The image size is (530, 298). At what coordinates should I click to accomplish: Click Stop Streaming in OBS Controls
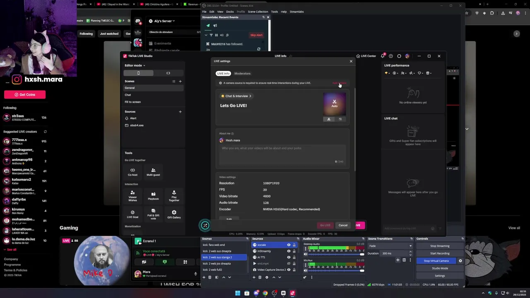[x=440, y=246]
